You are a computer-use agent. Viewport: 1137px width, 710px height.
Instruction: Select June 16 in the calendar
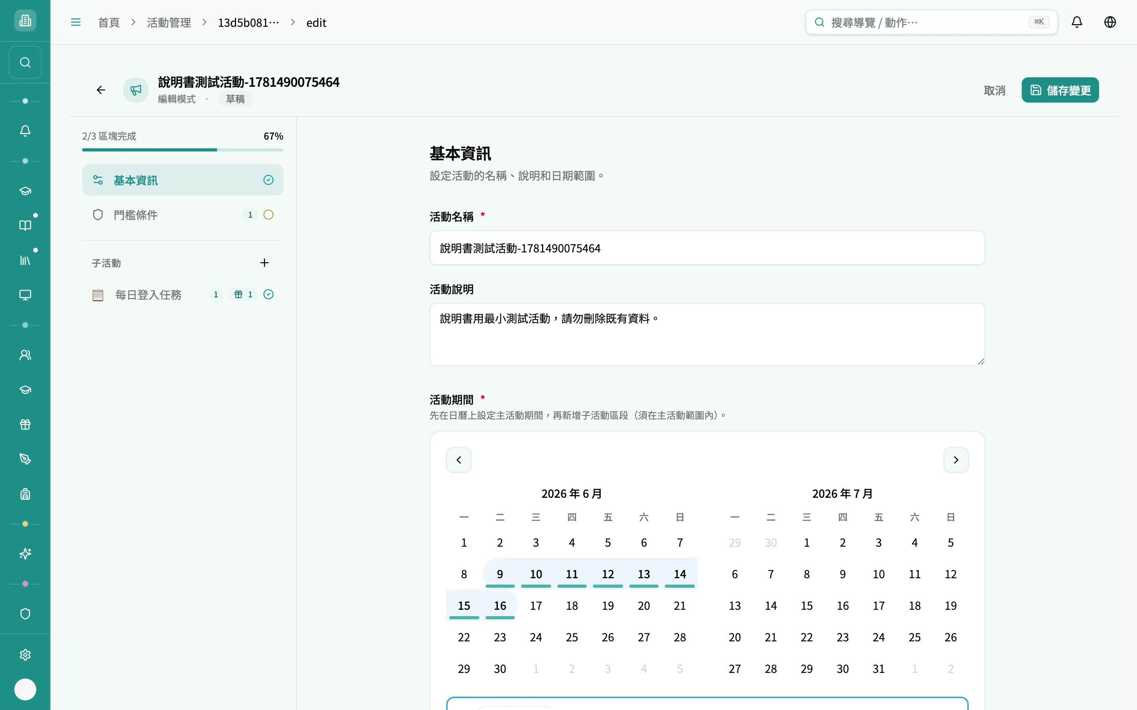pos(500,605)
